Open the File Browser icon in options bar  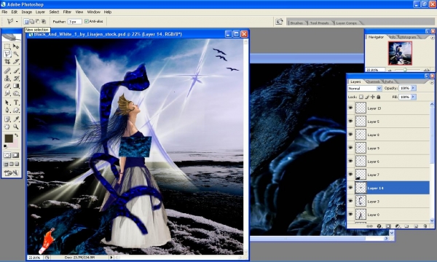[279, 22]
